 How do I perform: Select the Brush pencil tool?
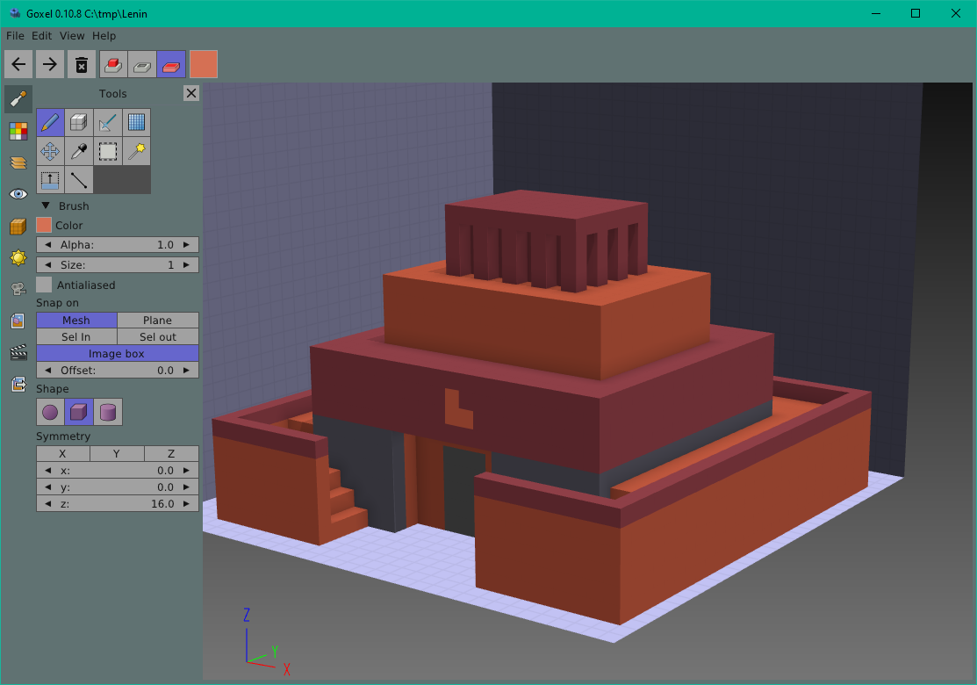50,122
